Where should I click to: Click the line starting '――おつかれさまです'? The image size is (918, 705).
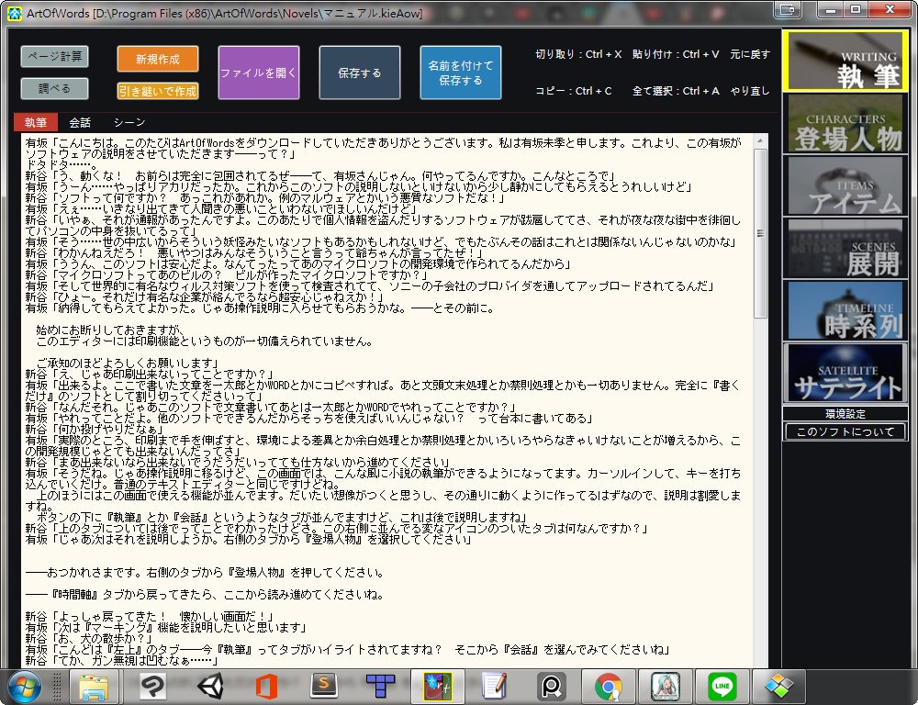pos(206,573)
